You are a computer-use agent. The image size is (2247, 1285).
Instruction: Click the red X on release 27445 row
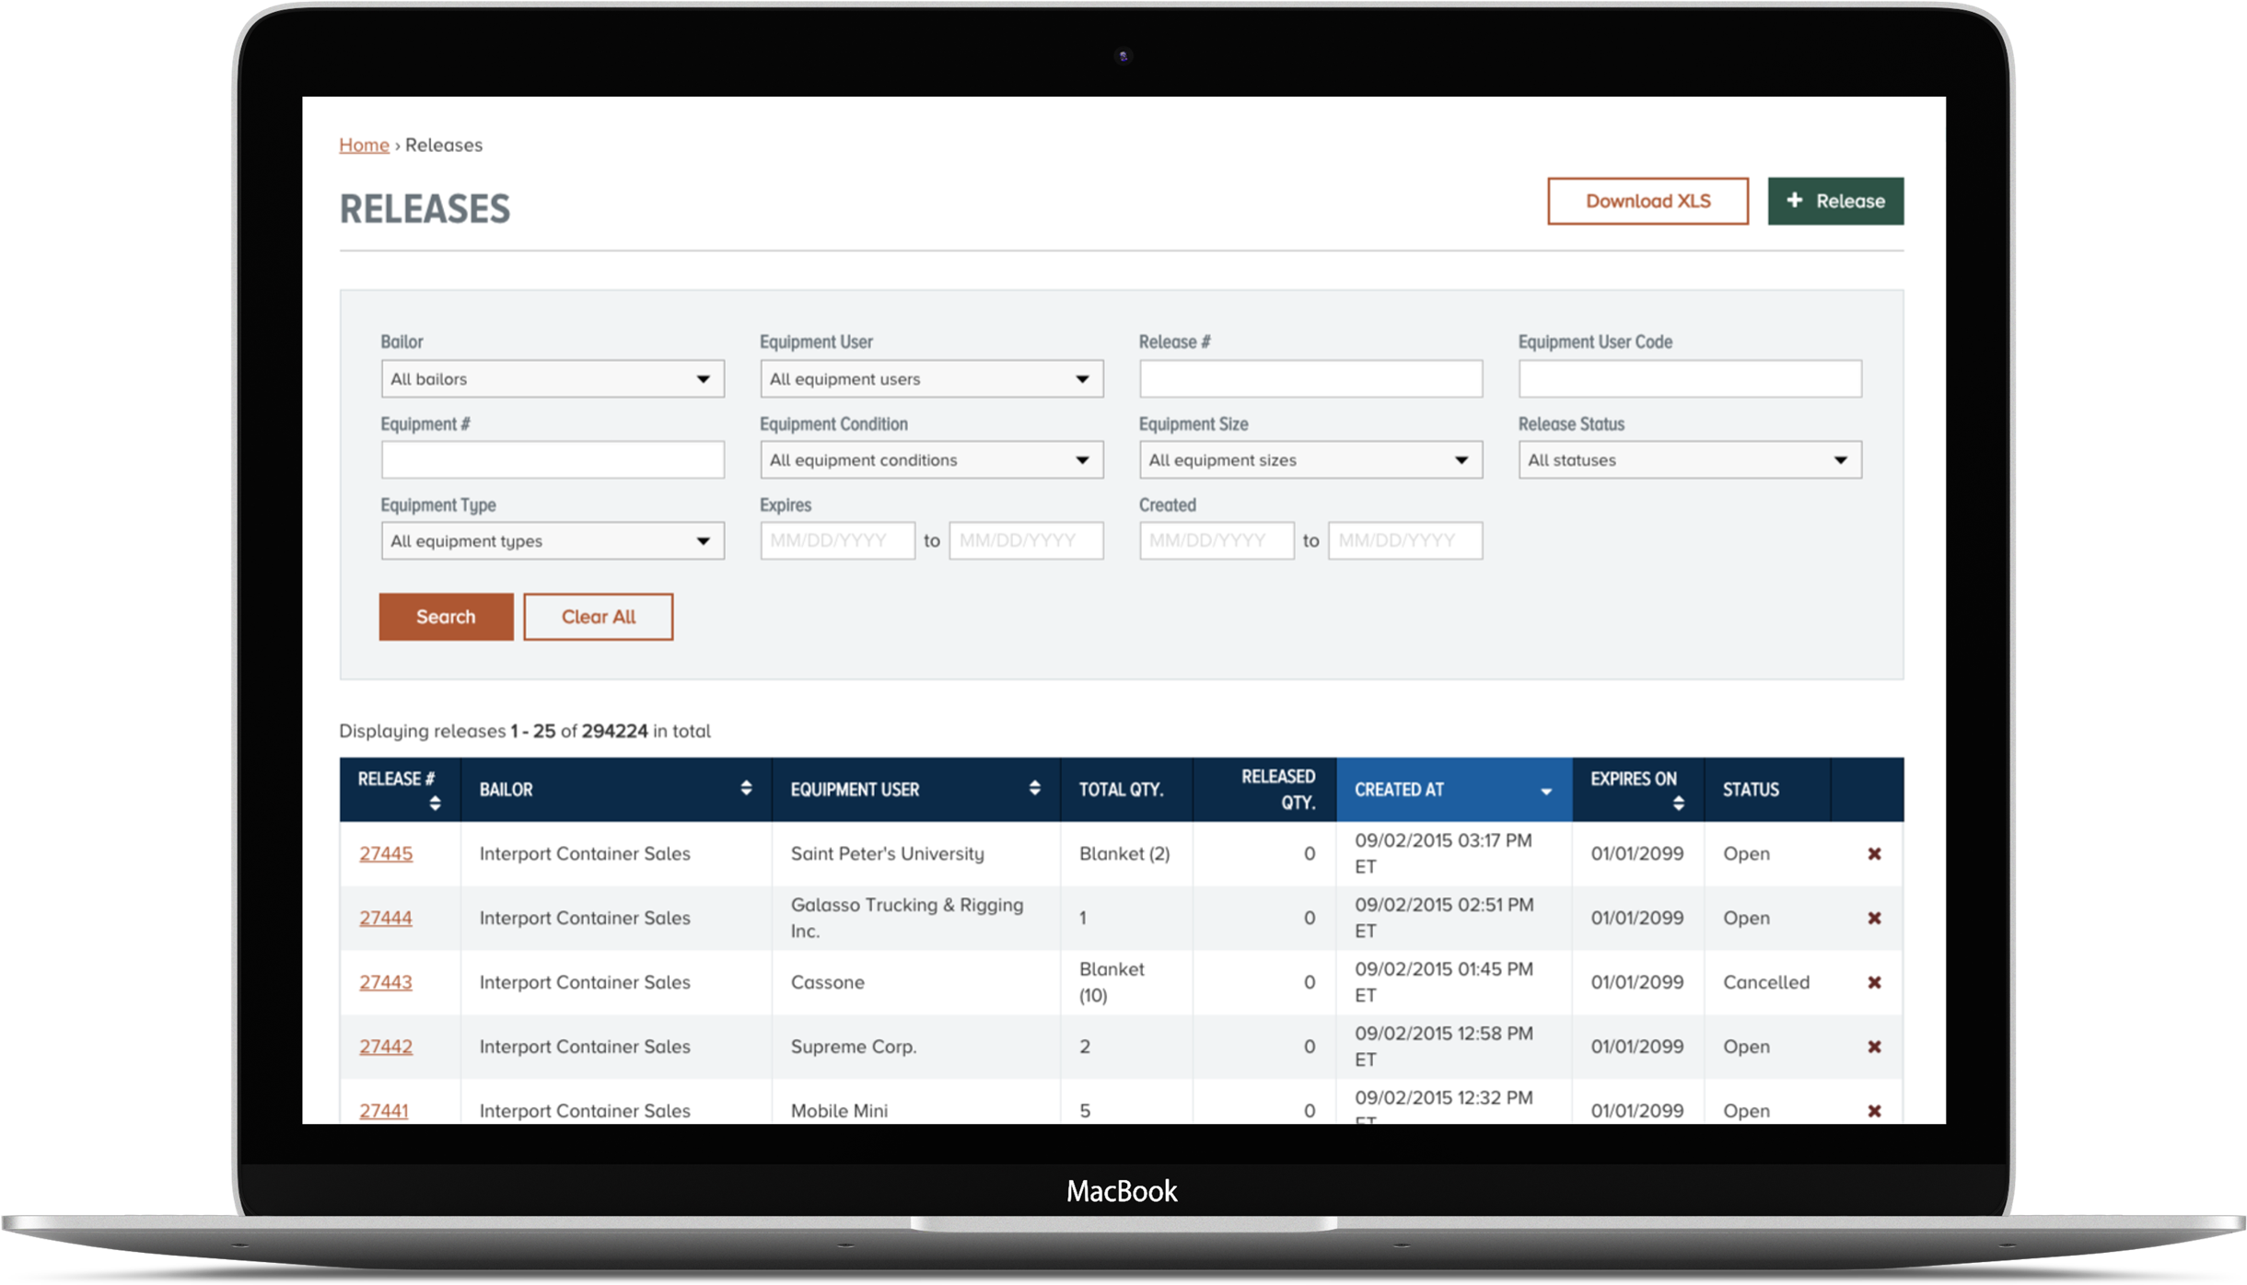(x=1873, y=853)
